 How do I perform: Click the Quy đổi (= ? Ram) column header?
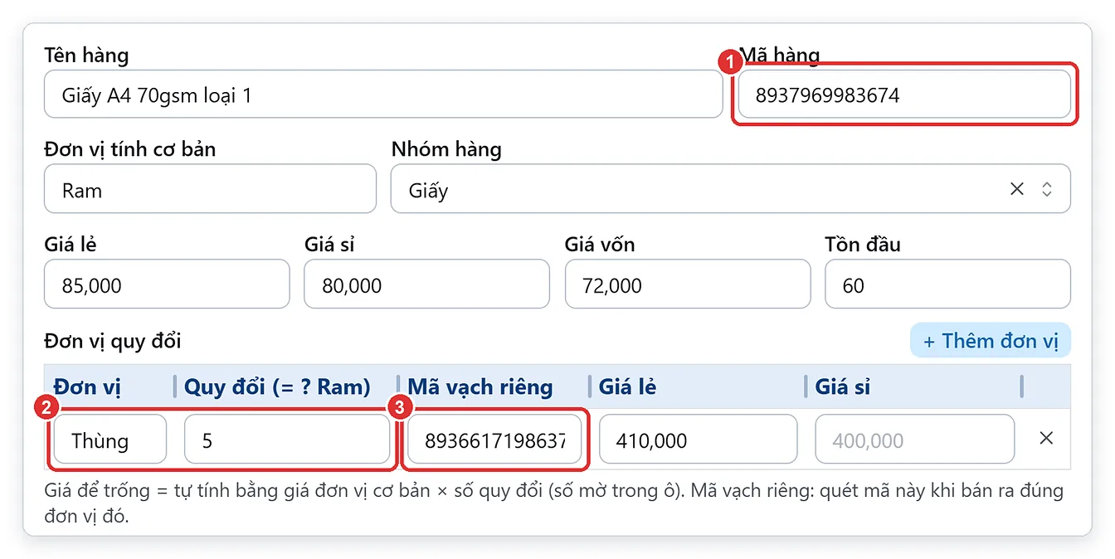277,386
